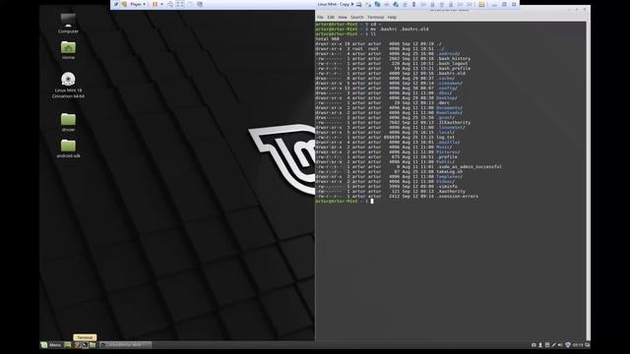Open the volume tray icon
The height and width of the screenshot is (354, 630).
[x=560, y=345]
